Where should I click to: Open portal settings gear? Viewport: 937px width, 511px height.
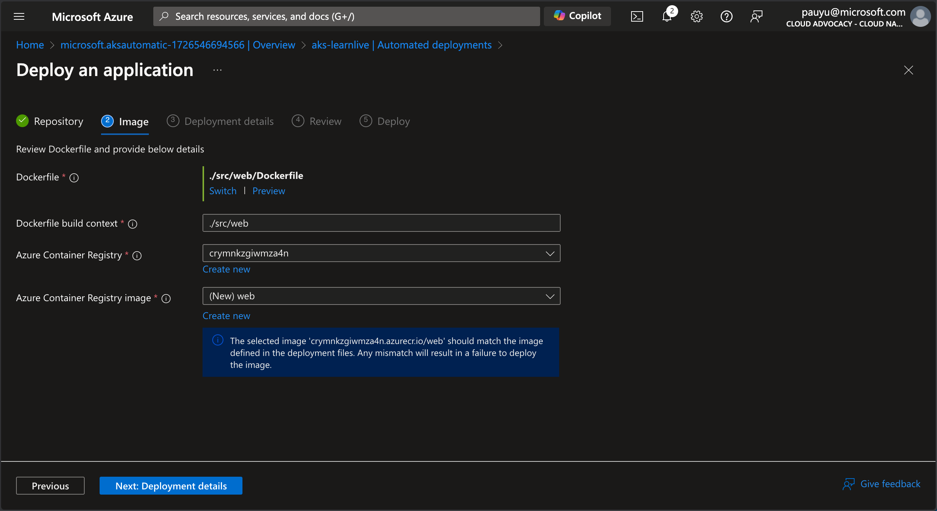click(696, 16)
